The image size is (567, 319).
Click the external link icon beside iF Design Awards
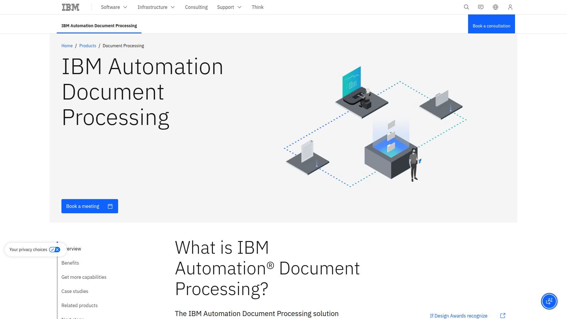click(503, 316)
